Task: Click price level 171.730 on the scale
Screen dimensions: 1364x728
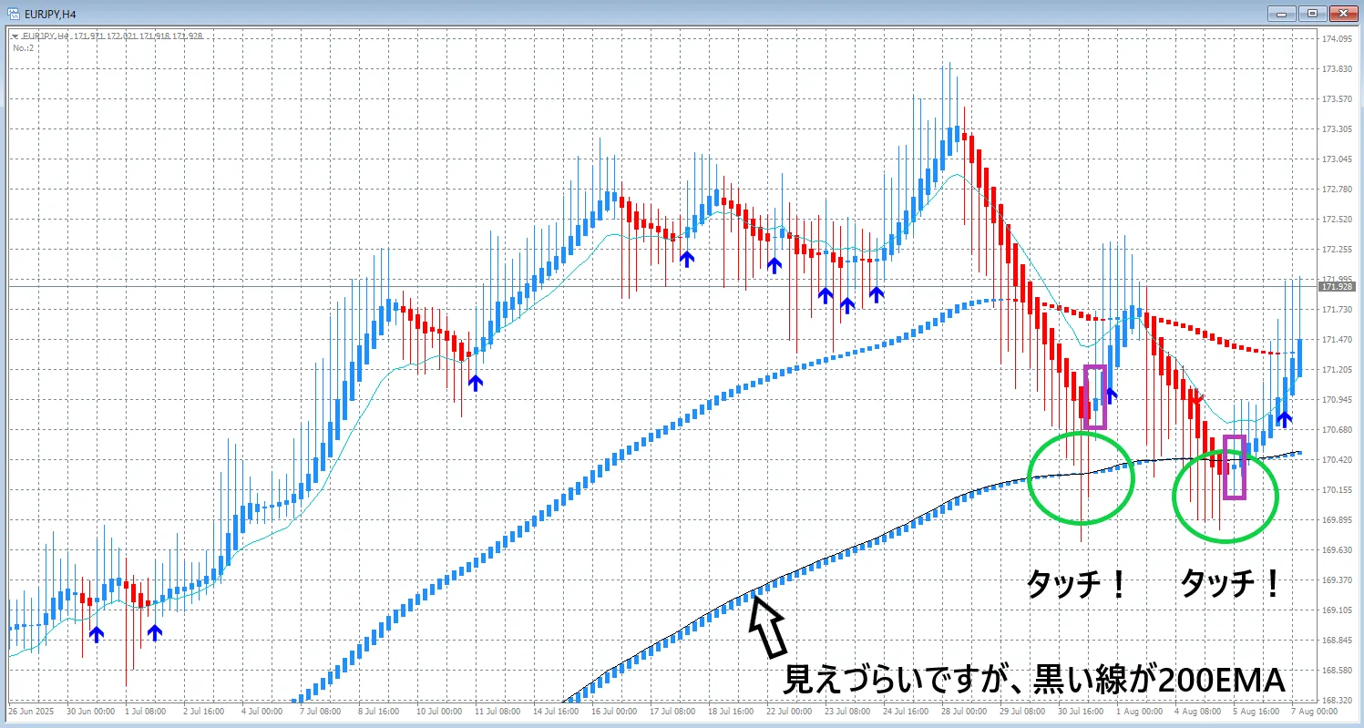Action: [x=1337, y=310]
